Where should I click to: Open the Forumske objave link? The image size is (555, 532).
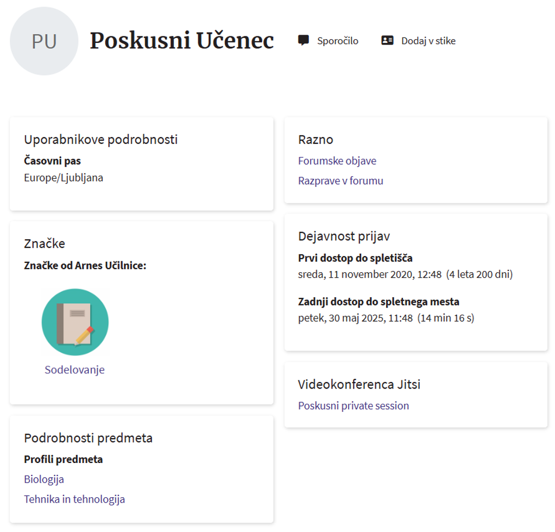(337, 161)
